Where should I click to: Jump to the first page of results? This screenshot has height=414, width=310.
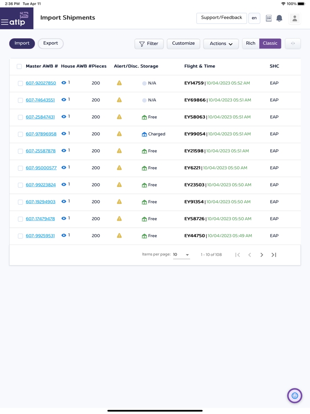[x=237, y=255]
